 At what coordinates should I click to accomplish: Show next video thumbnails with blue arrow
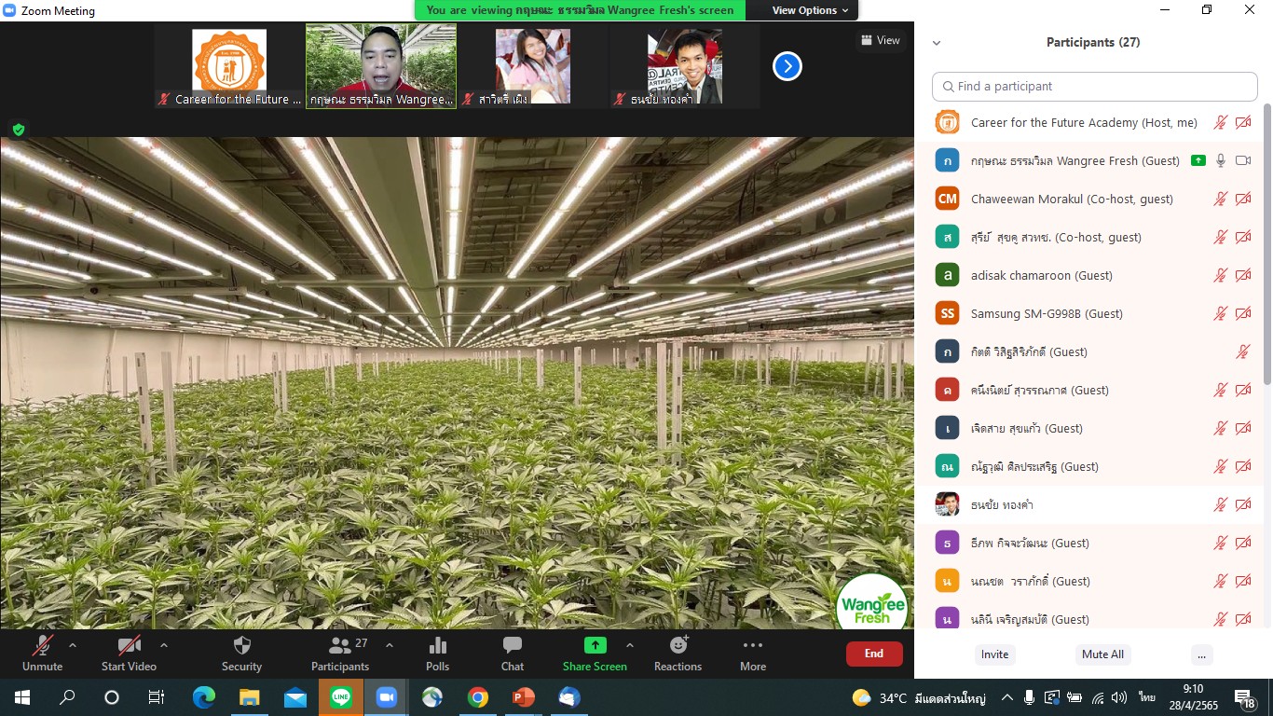[x=787, y=66]
